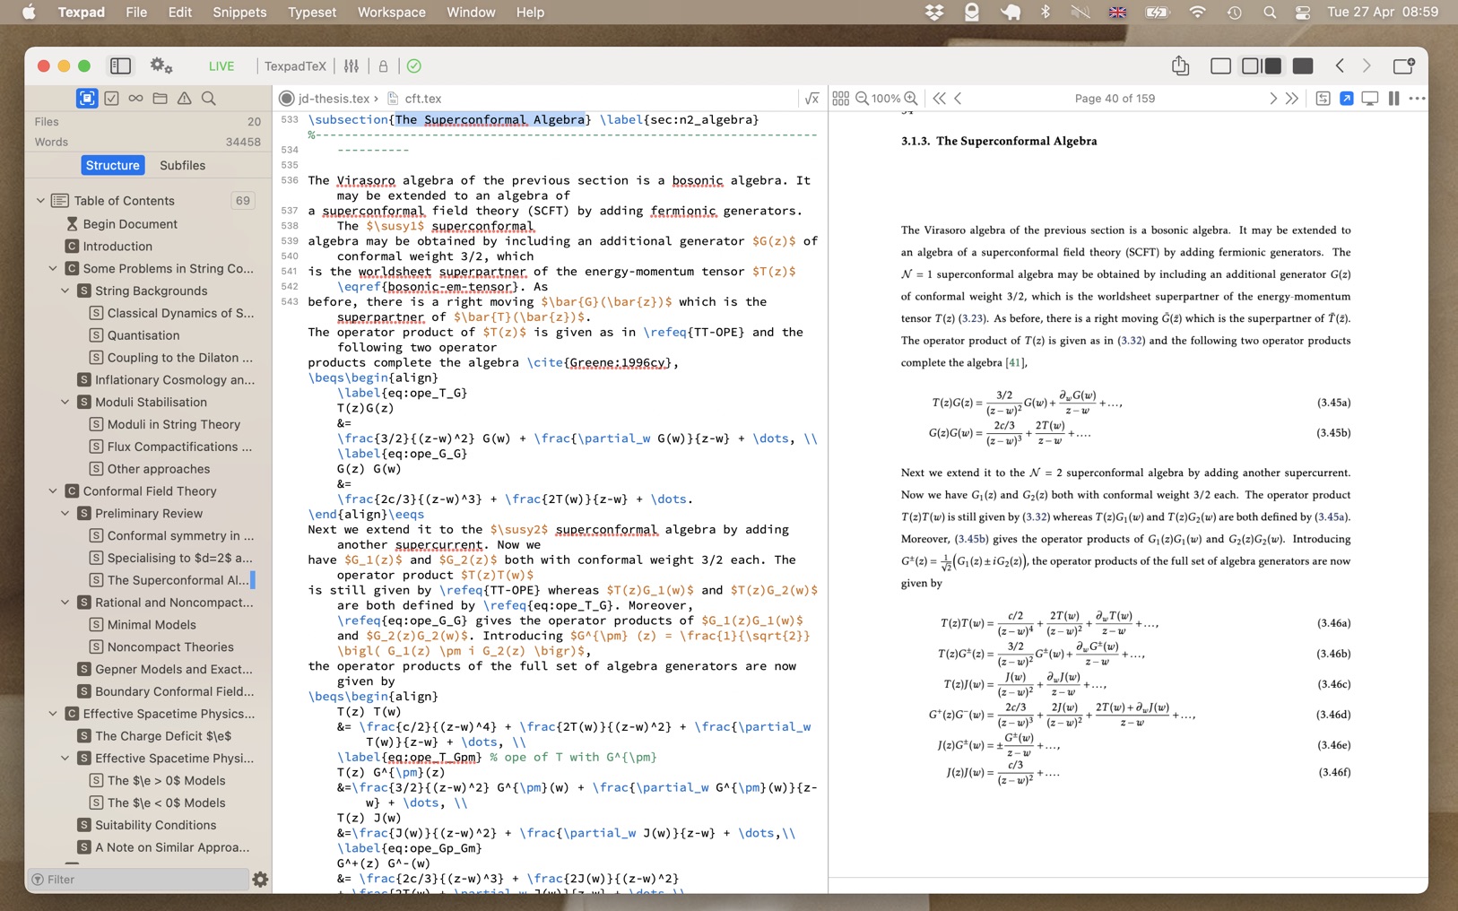Collapse the Table of Contents tree
1458x911 pixels.
pyautogui.click(x=39, y=200)
